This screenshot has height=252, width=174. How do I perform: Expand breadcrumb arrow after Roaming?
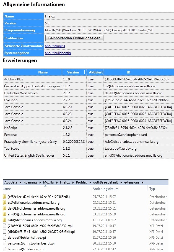click(x=40, y=182)
